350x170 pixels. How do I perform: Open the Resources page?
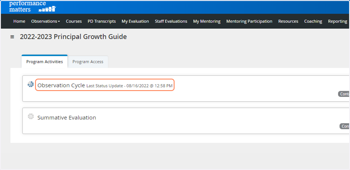click(288, 21)
